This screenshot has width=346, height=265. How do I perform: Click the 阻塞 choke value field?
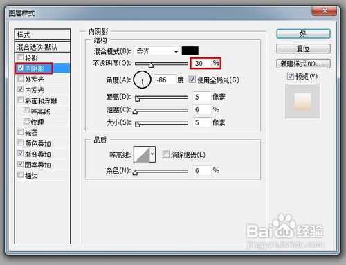click(202, 110)
